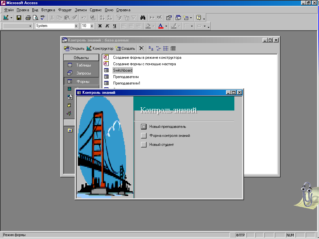
Task: Click the Insert Hyperlink globe icon
Action: click(93, 18)
